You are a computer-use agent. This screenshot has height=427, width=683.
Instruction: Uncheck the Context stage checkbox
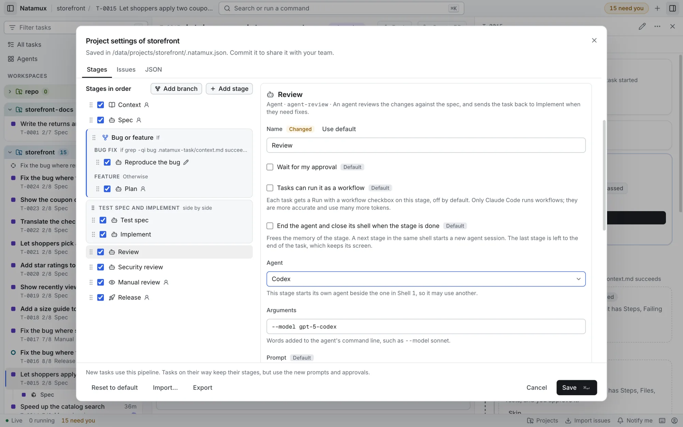click(100, 105)
